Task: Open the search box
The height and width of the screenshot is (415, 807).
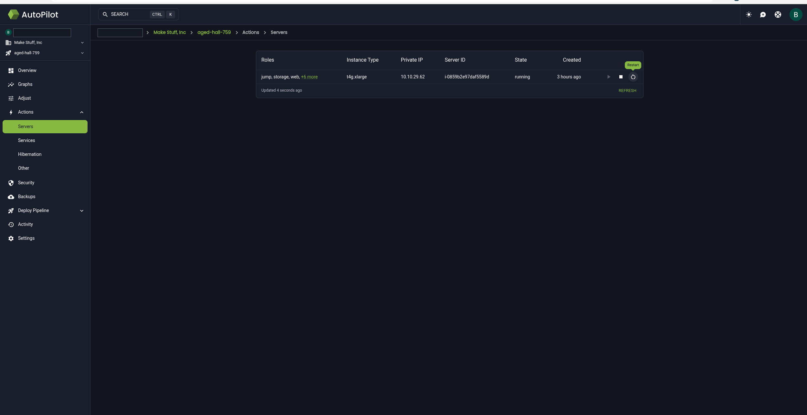Action: pos(138,14)
